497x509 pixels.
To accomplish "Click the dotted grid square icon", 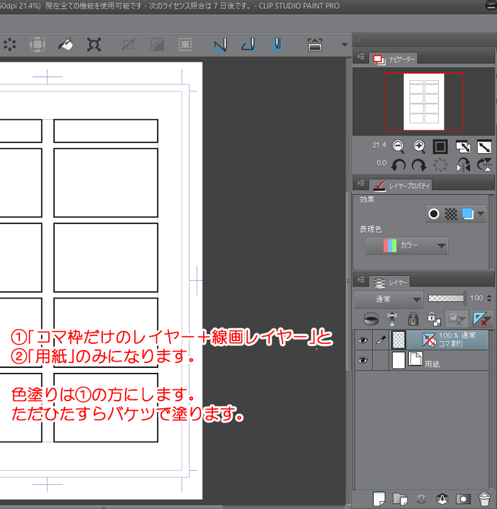I will coord(185,45).
